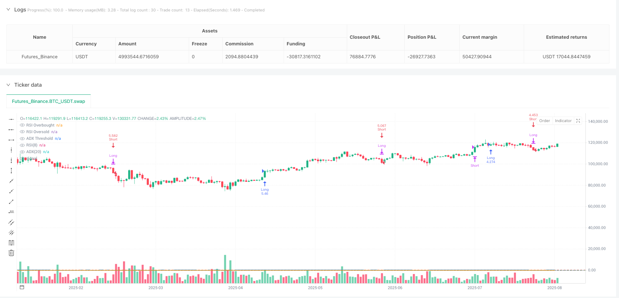Select the vertical segment drawing tool

coord(11,170)
